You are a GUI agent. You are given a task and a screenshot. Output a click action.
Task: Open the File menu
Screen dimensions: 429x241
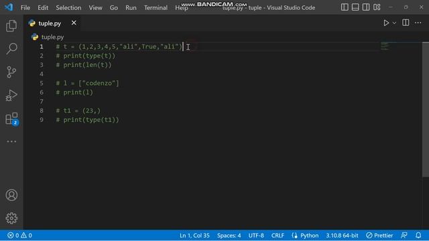tap(25, 7)
